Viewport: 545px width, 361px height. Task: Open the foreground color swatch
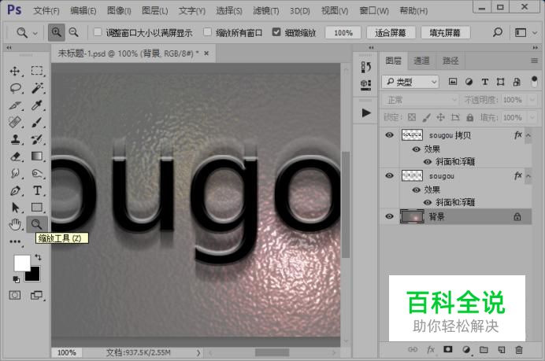click(21, 263)
